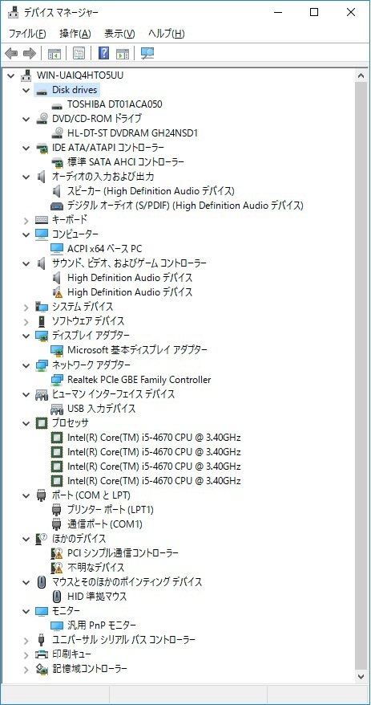Open the Properties toolbar icon

(x=79, y=54)
